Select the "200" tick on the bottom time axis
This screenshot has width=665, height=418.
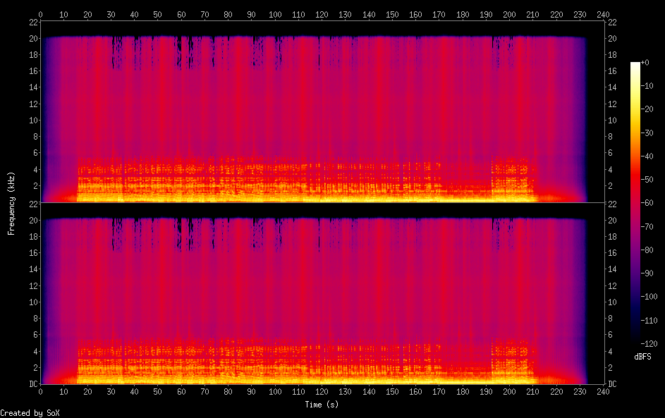click(x=509, y=391)
